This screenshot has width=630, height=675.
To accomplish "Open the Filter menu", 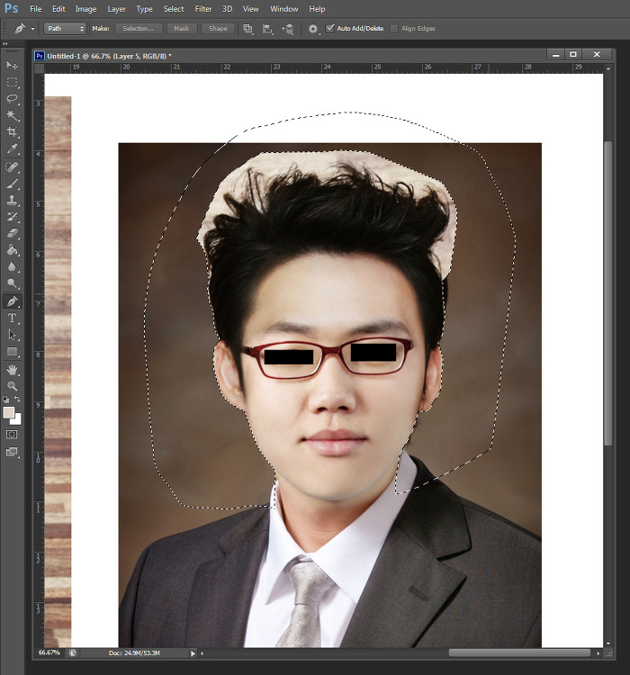I will point(203,9).
